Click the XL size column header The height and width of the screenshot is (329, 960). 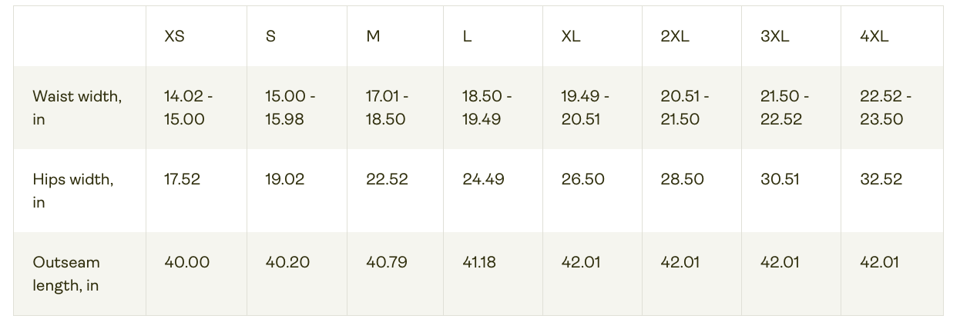(571, 36)
